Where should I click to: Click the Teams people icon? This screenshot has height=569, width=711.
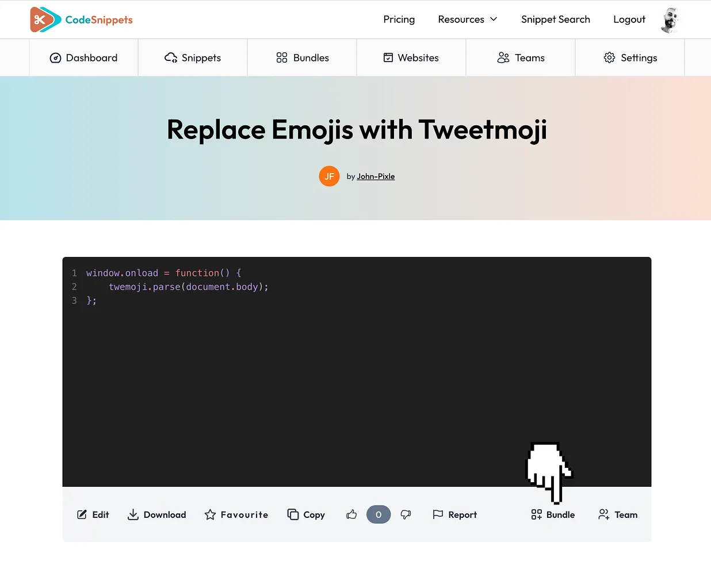(x=503, y=57)
